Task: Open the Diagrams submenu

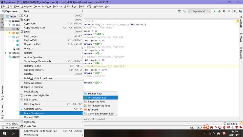Action: point(52,122)
